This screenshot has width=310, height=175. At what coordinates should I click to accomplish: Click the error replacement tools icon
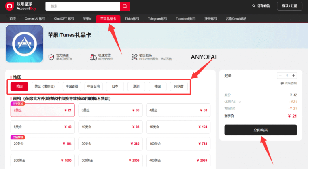pyautogui.click(x=134, y=57)
